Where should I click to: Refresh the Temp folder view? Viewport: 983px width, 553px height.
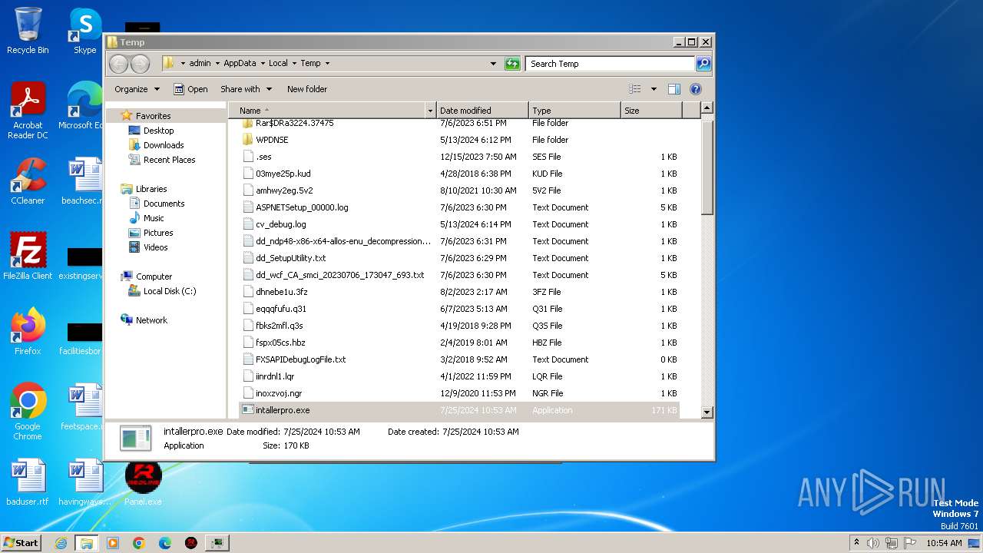coord(512,64)
